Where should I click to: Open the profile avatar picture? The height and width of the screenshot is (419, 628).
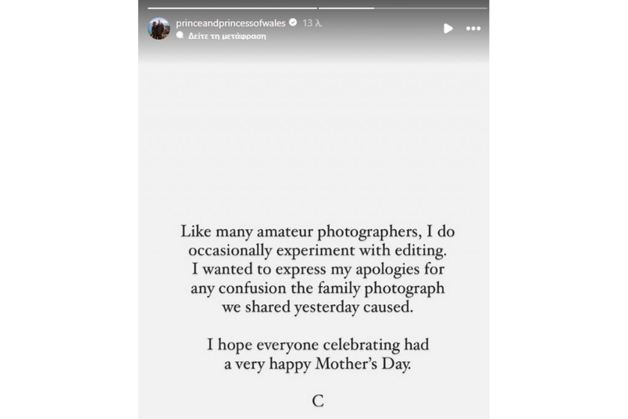159,28
